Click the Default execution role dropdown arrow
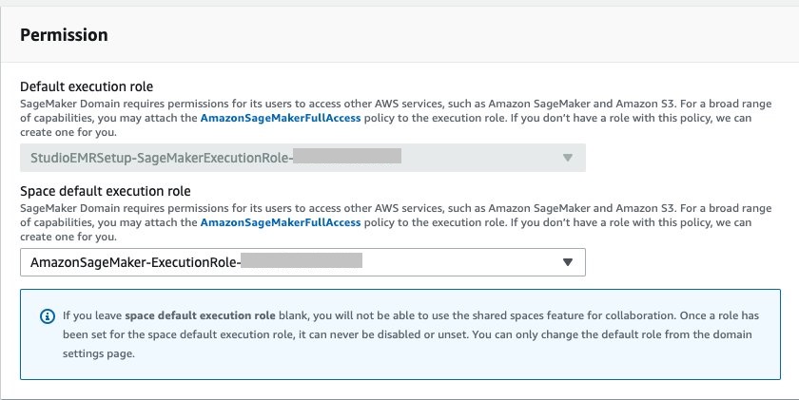 click(568, 158)
